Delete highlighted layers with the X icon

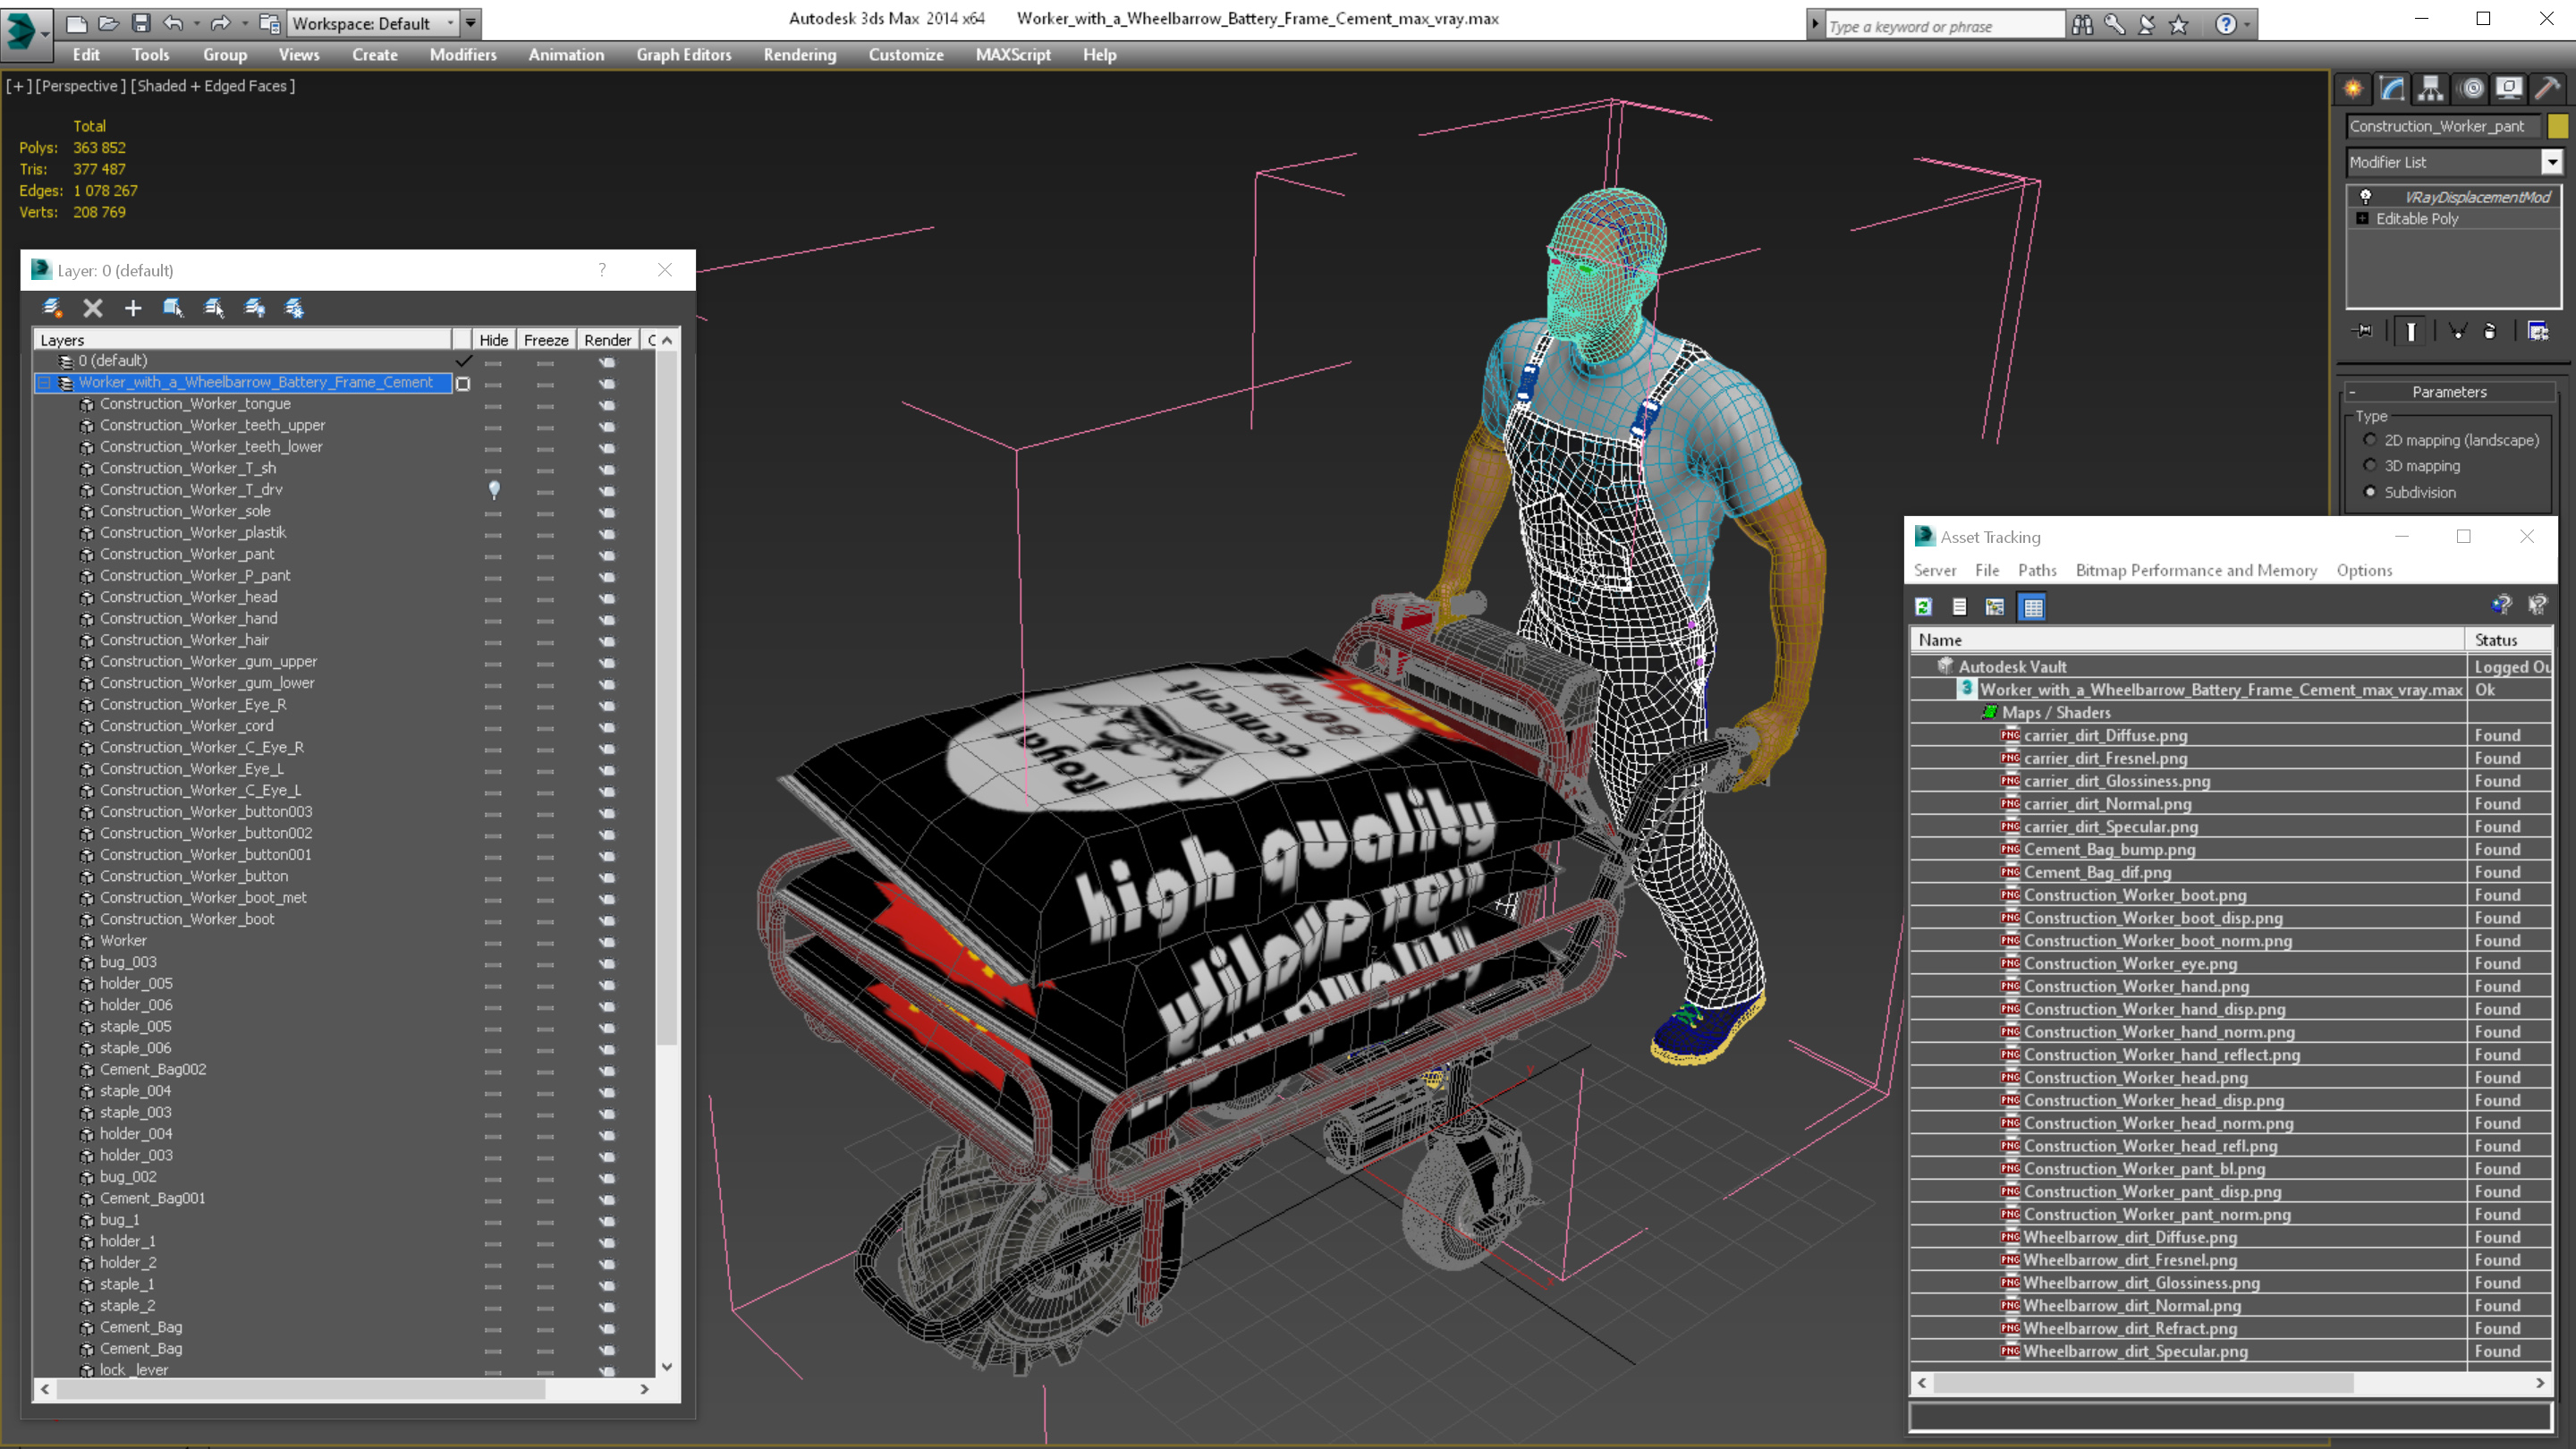(x=92, y=308)
